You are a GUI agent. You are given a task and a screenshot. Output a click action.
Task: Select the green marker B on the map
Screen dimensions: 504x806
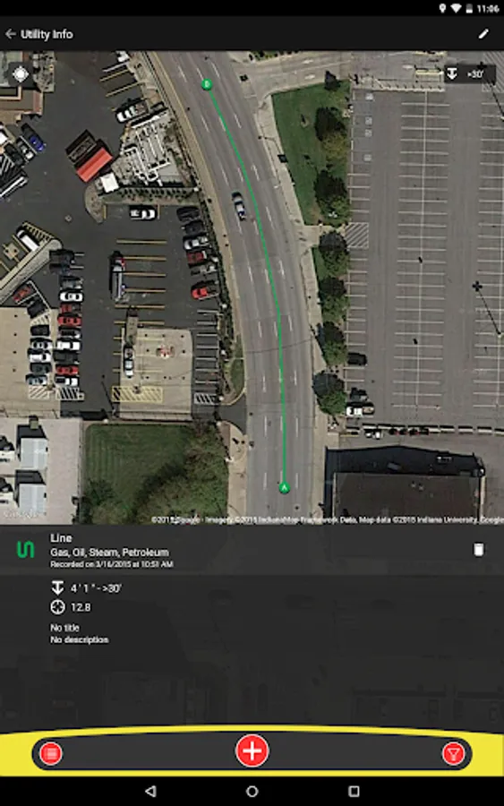207,84
